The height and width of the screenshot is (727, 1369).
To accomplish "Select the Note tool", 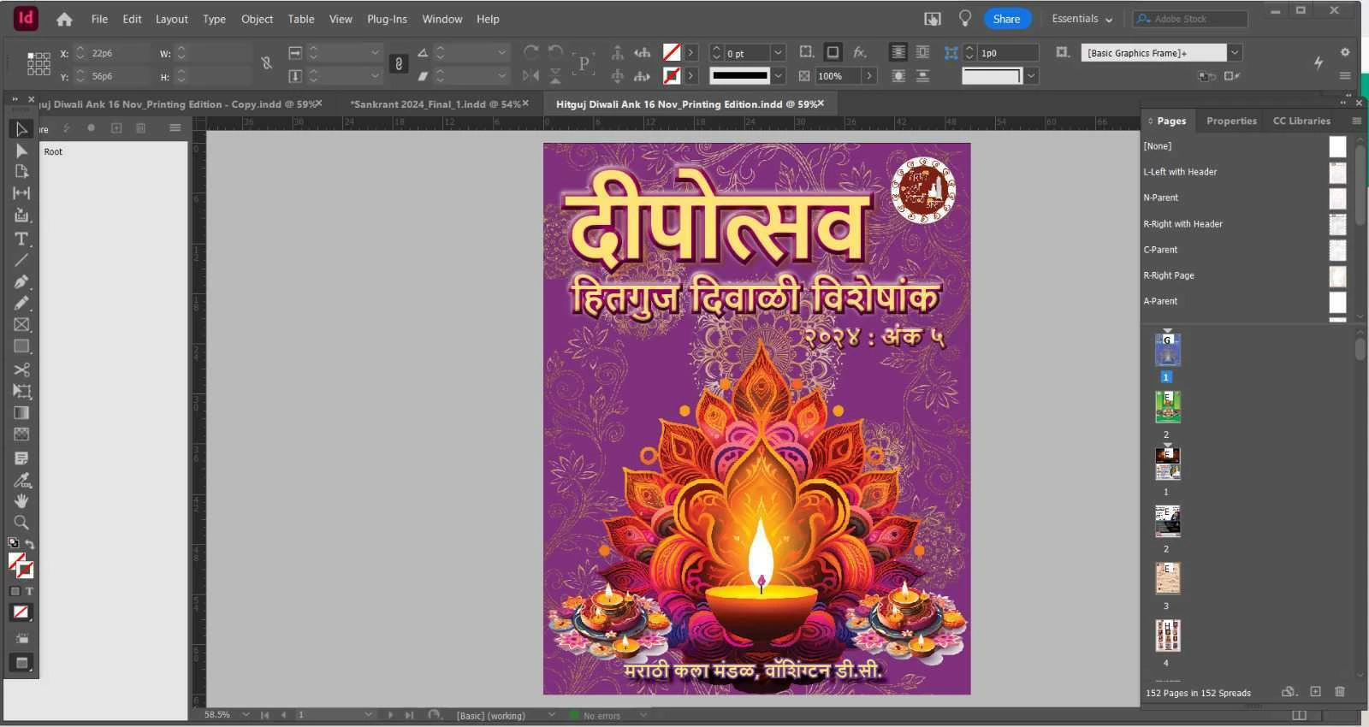I will (21, 458).
